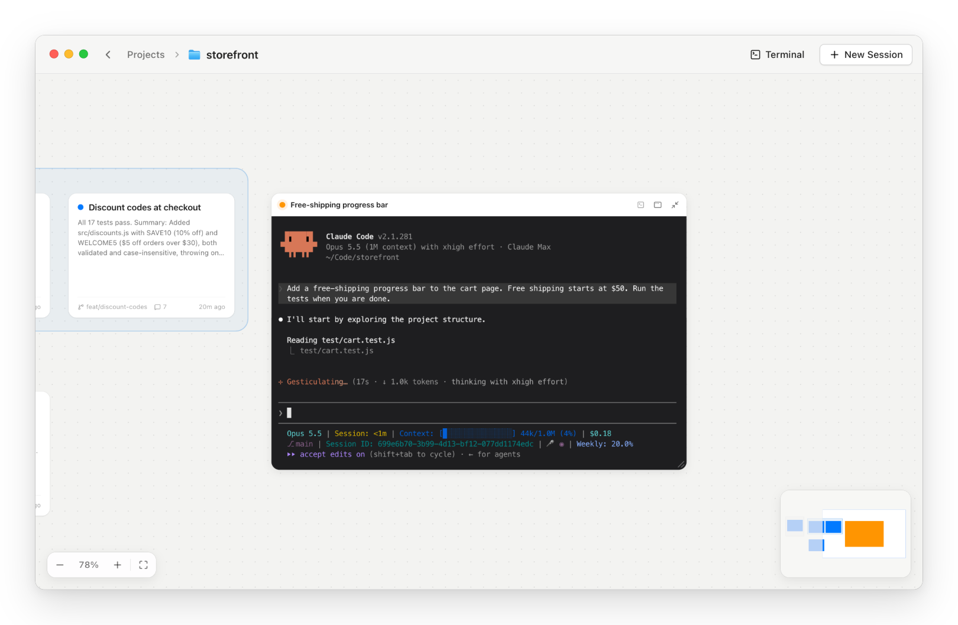The width and height of the screenshot is (958, 625).
Task: Click the blue status dot on Discount codes card
Action: [80, 207]
